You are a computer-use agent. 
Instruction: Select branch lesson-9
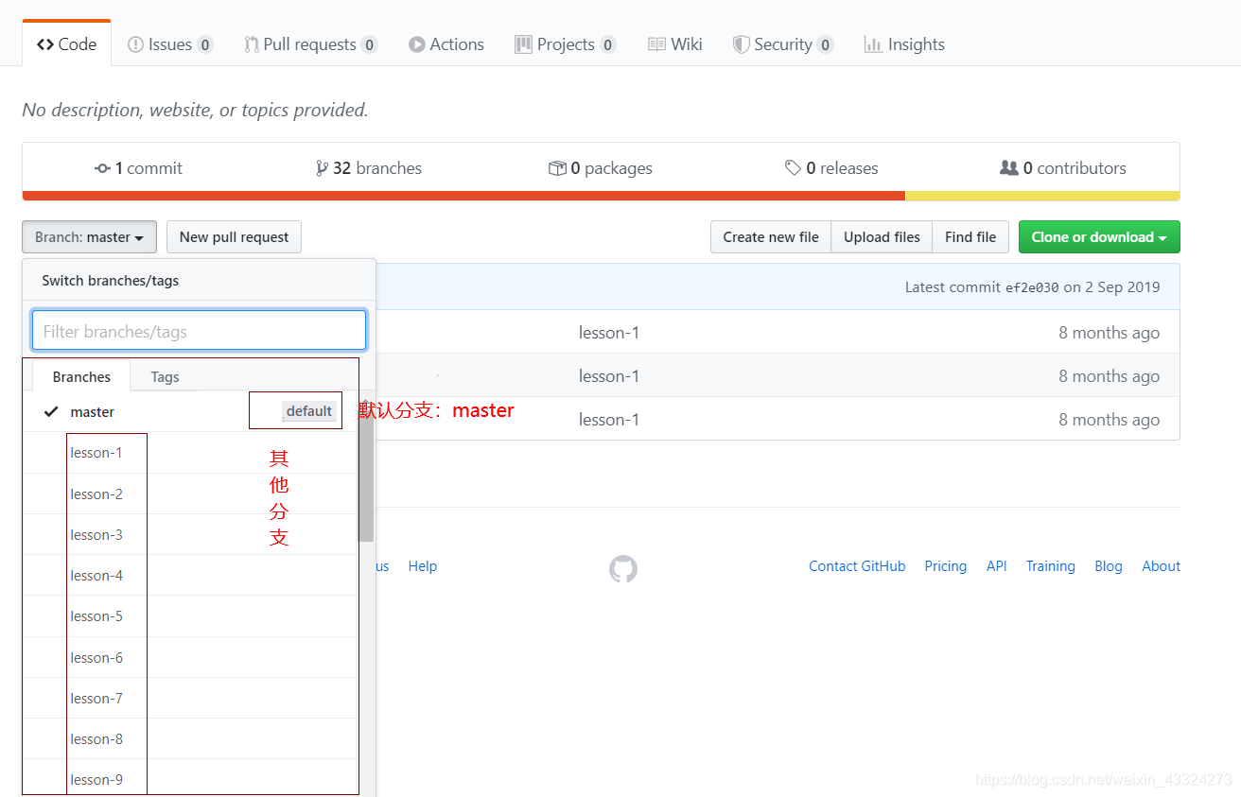tap(189, 777)
